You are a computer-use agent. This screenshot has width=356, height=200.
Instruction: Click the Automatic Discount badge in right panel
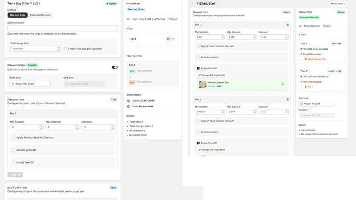309,17
